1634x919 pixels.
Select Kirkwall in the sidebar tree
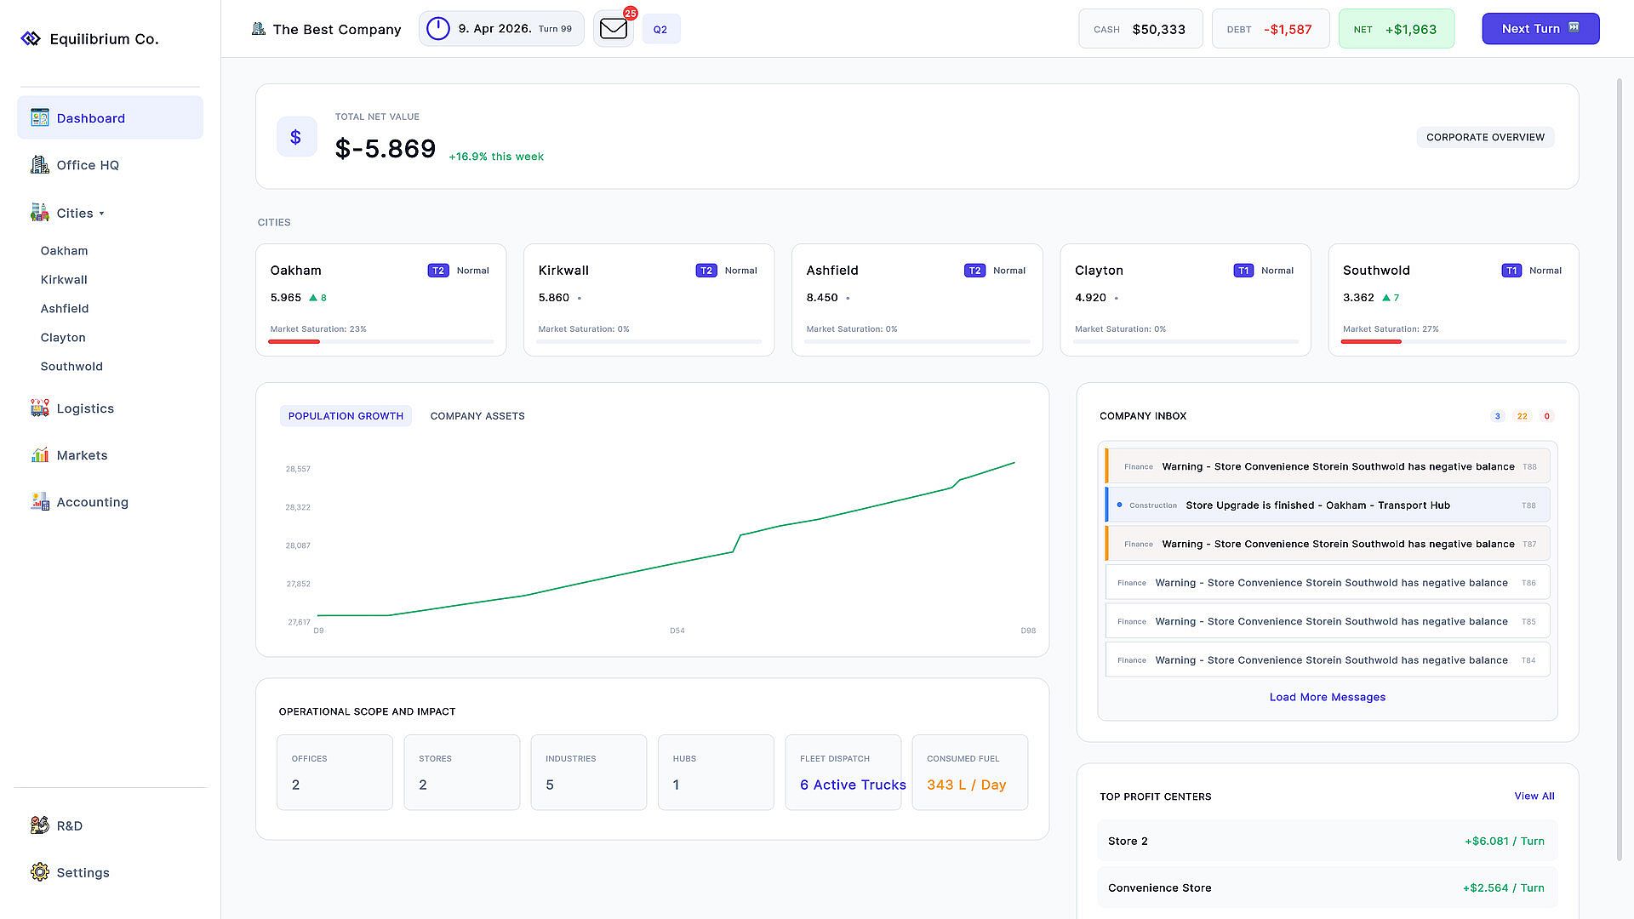(64, 280)
